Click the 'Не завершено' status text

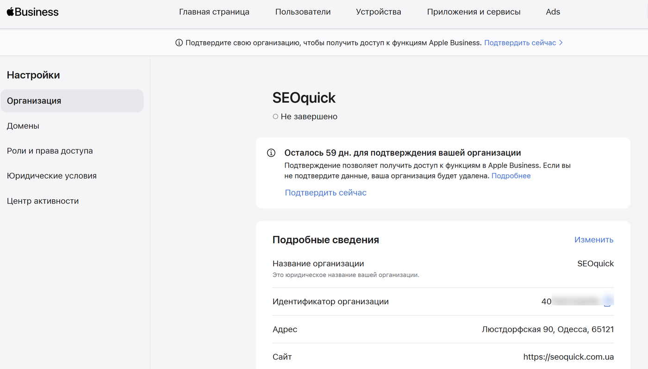tap(309, 117)
